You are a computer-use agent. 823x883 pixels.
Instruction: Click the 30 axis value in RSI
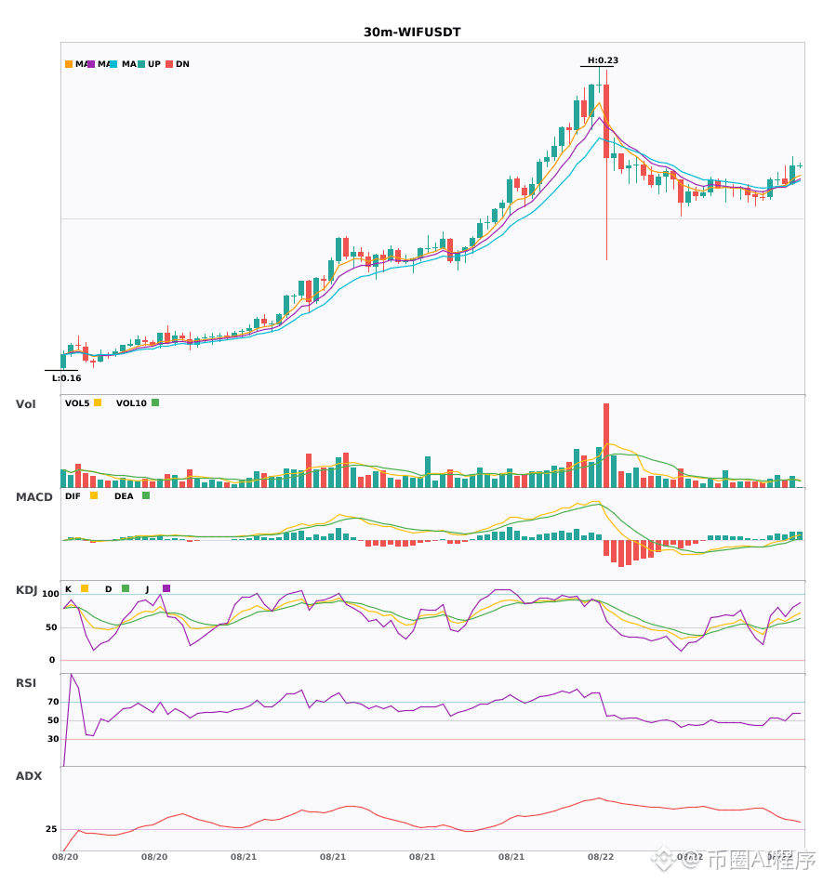tap(53, 739)
